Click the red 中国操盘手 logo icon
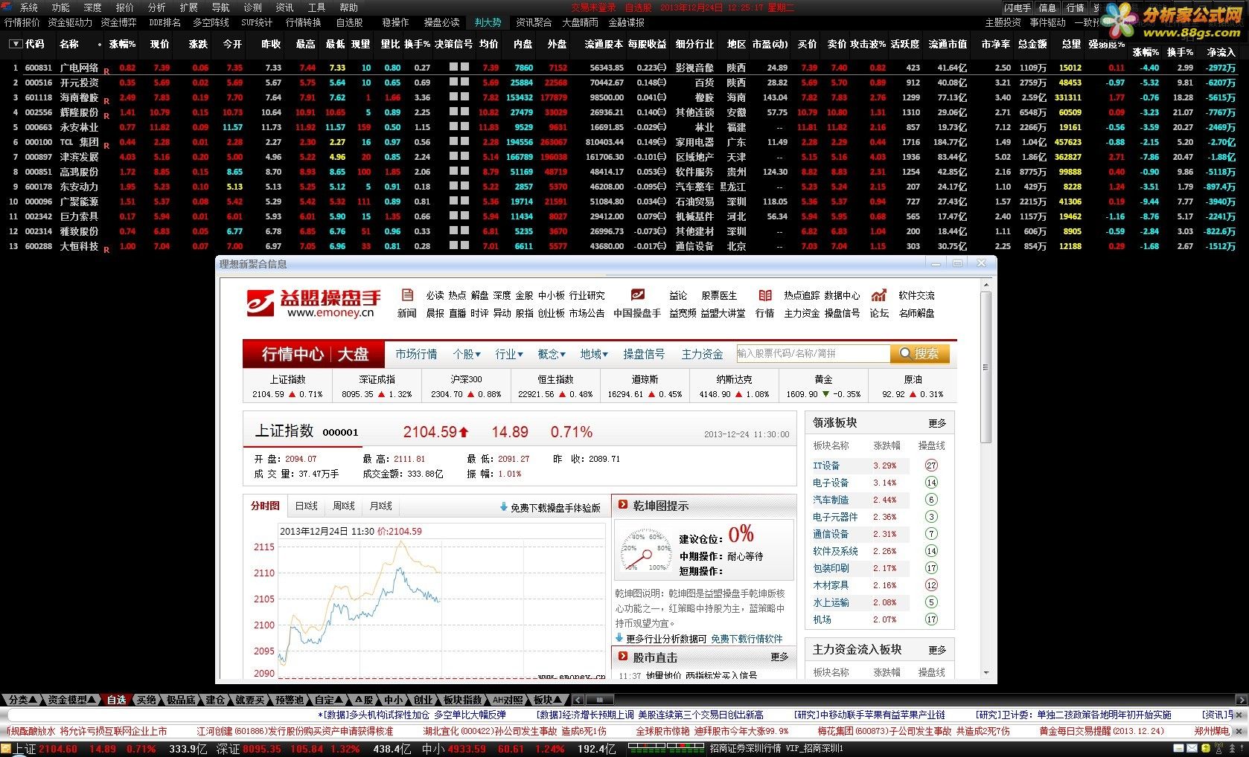The width and height of the screenshot is (1249, 757). coord(637,295)
